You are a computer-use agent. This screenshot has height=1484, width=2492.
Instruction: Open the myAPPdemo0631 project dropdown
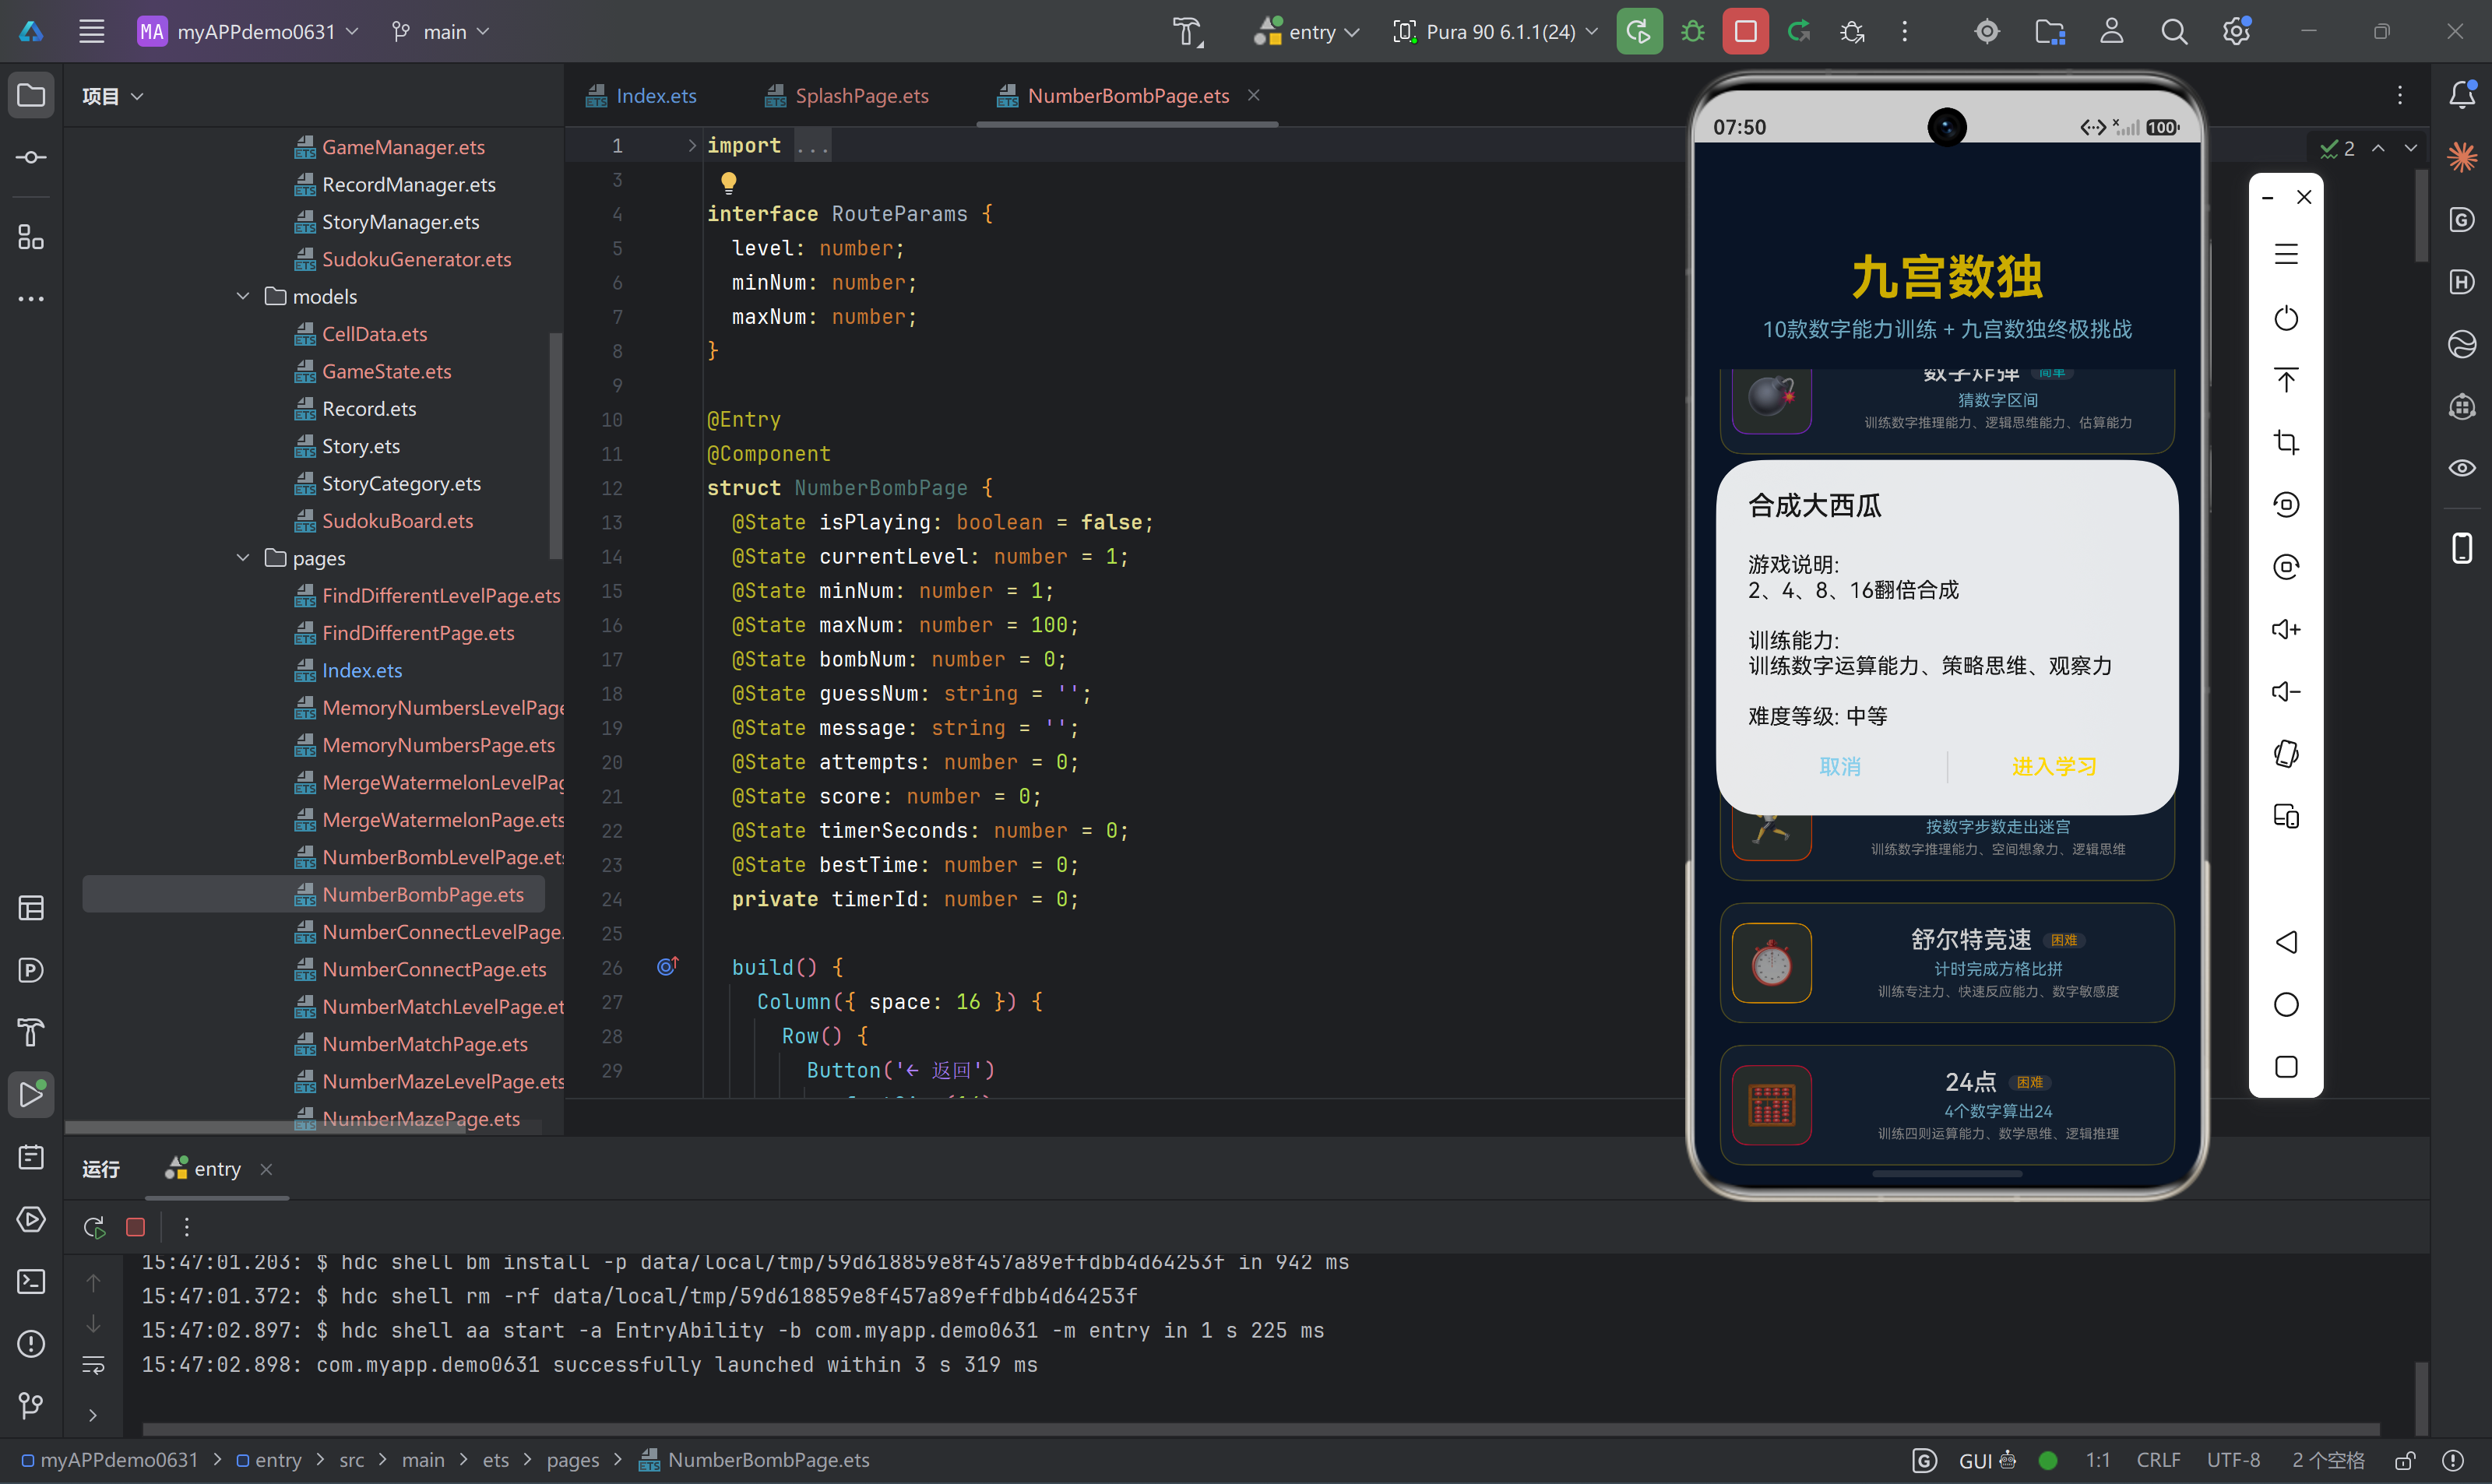248,32
